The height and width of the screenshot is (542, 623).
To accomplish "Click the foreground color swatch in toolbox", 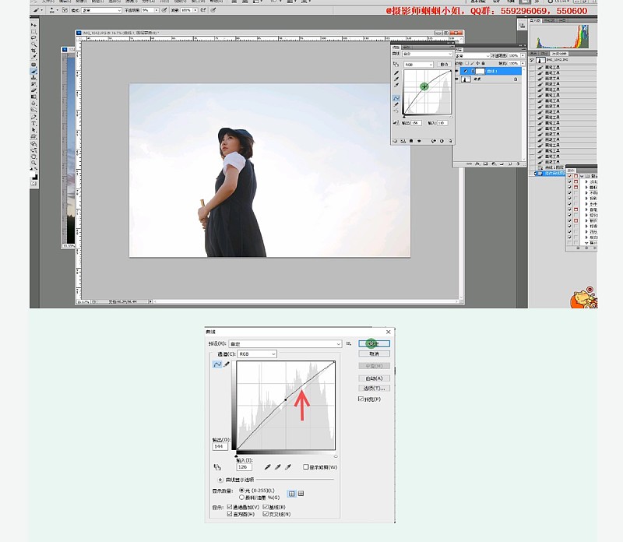I will tap(33, 174).
